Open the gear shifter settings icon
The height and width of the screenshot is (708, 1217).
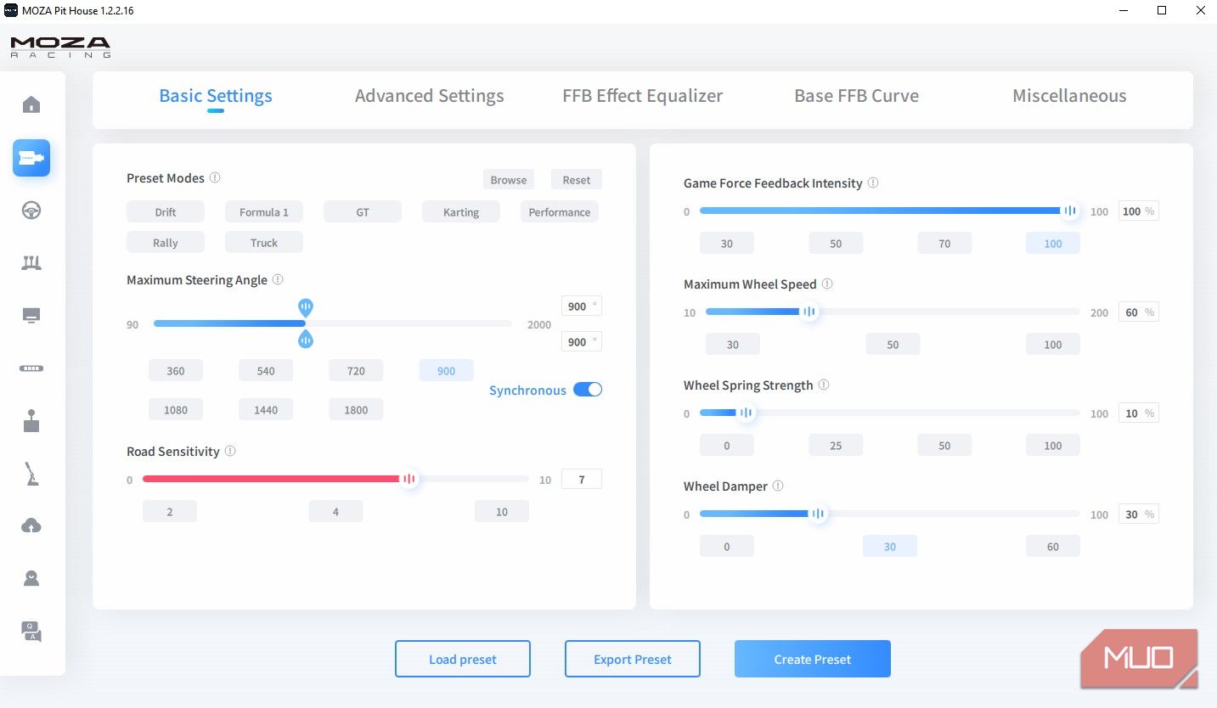[31, 421]
